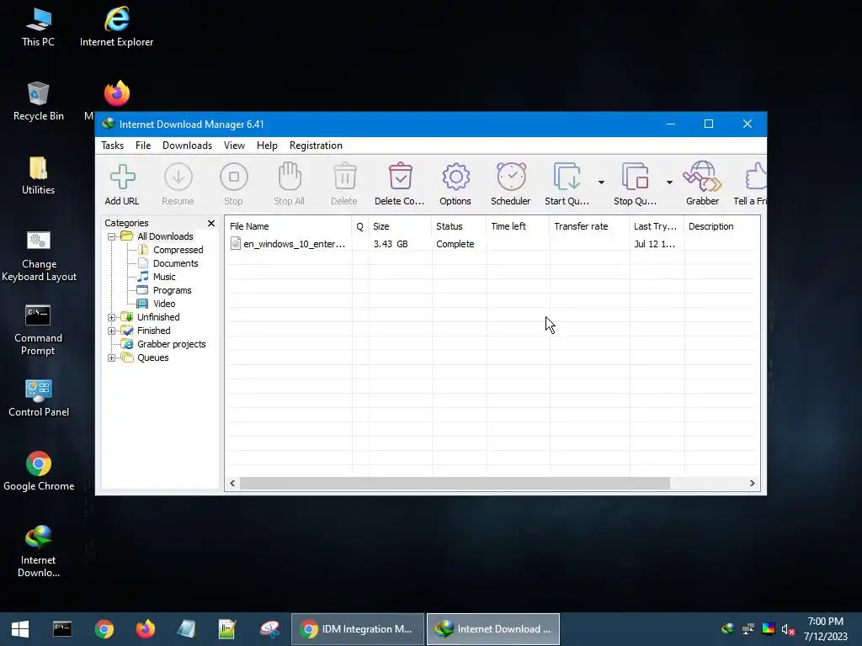Expand the Queues category node
Viewport: 862px width, 646px height.
coord(112,357)
